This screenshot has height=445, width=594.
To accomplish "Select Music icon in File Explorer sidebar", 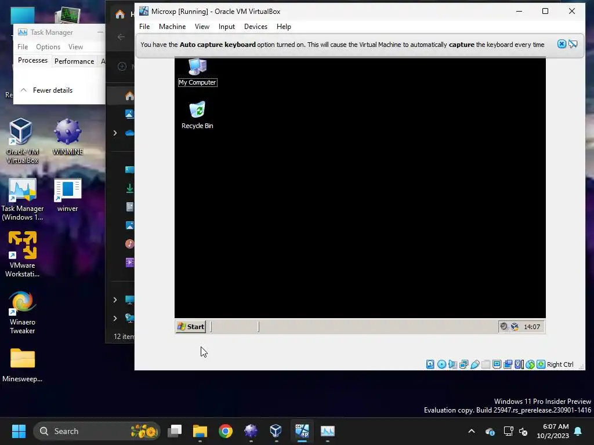I will 129,244.
